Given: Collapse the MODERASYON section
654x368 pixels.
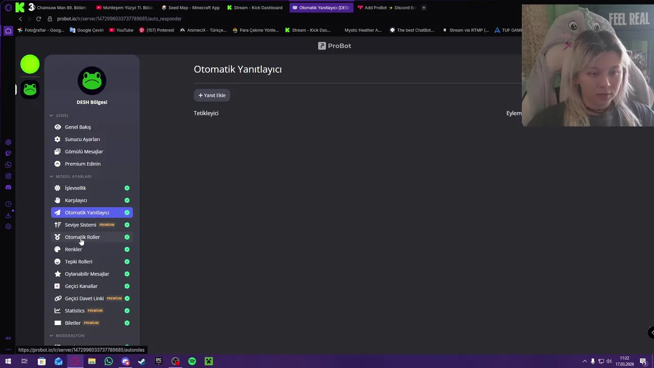Looking at the screenshot, I should (67, 336).
